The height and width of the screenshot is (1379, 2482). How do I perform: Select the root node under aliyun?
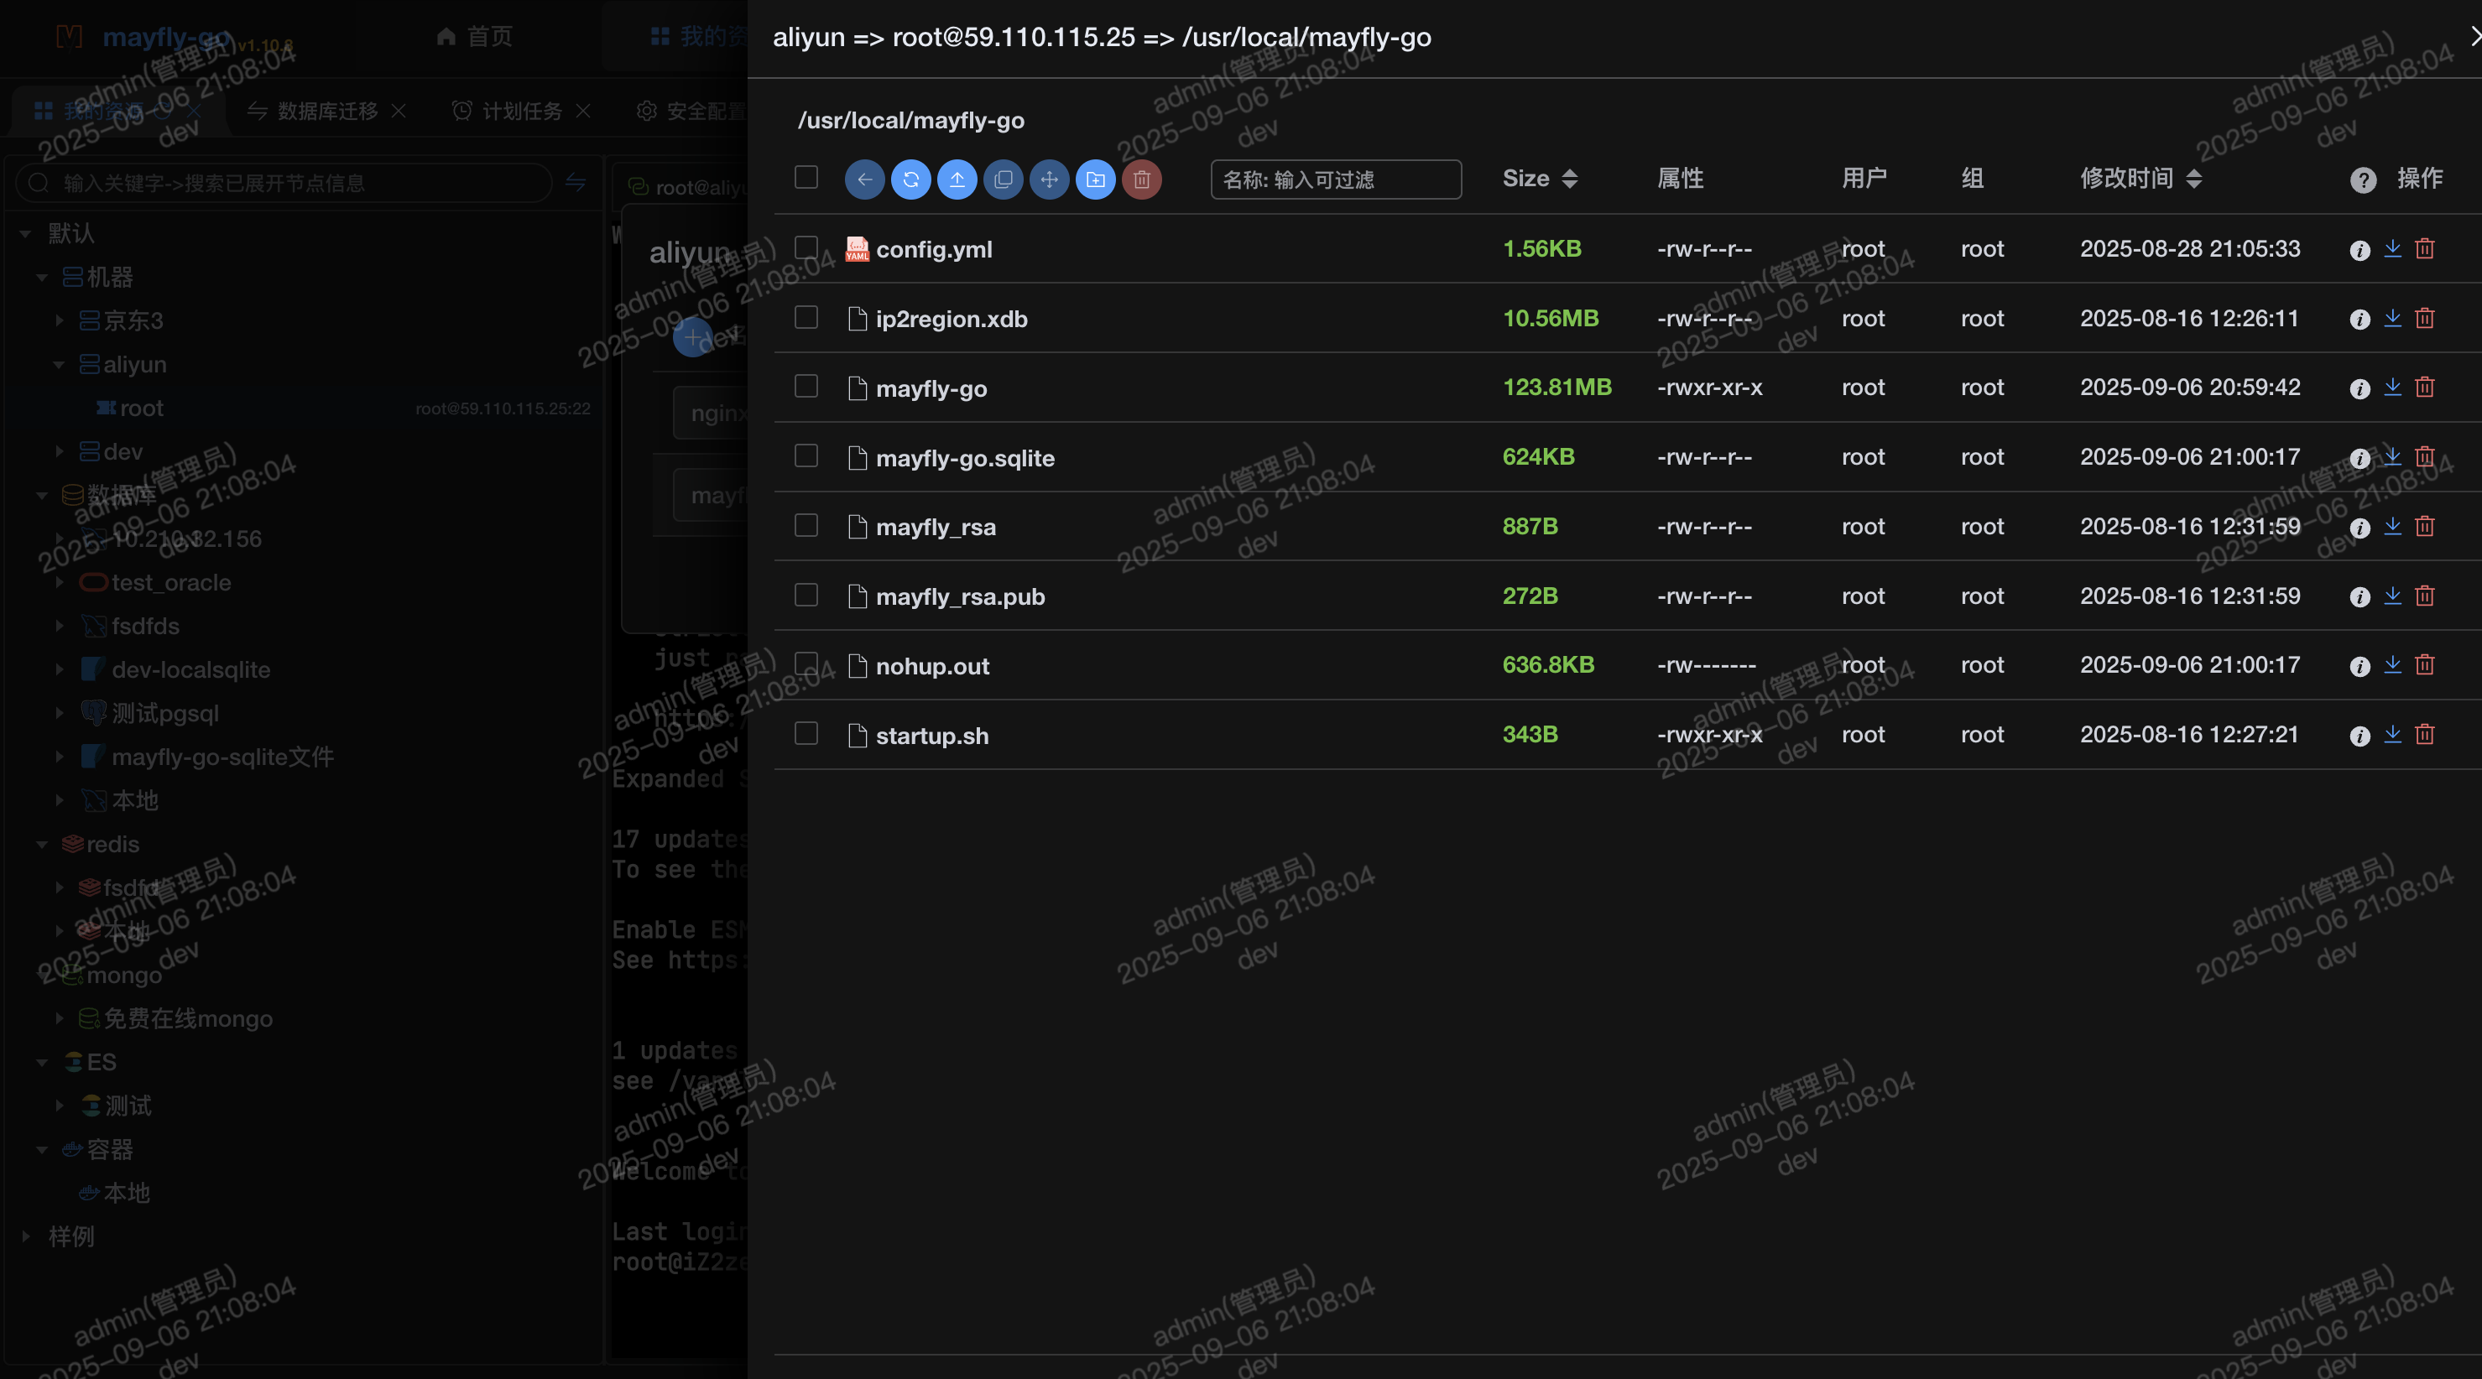(141, 408)
